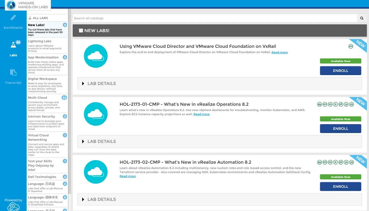
Task: Expand LAB DETAILS for vRealize Operations 8.2 lab
Action: click(220, 141)
